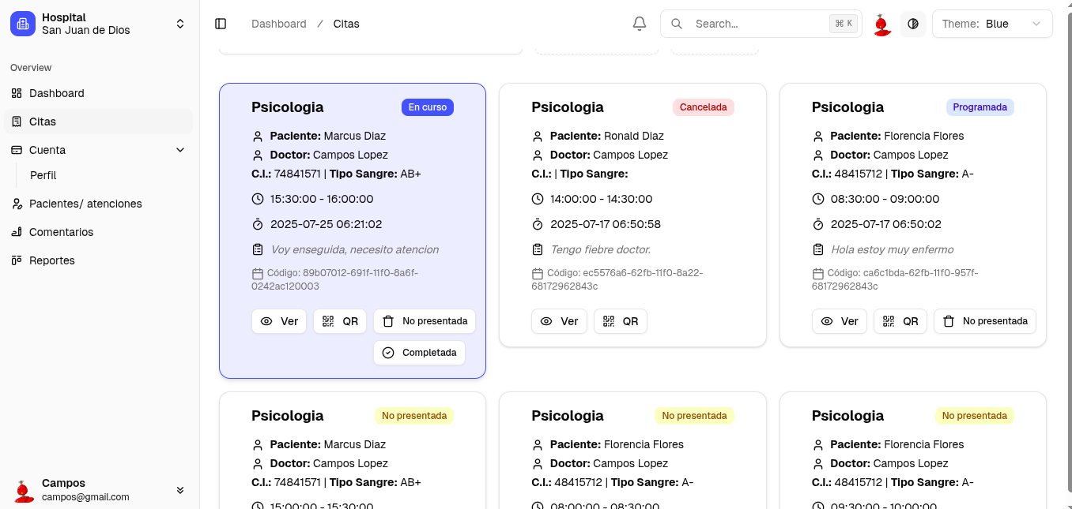Open QR for Ronald Diaz appointment

[621, 321]
